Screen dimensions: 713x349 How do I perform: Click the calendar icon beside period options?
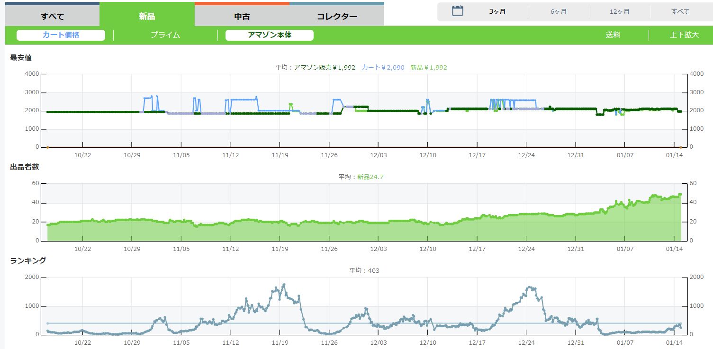457,11
